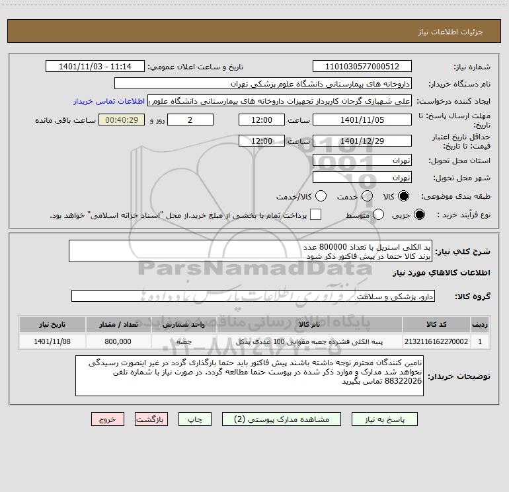
Task: Click the کد کالا column header
Action: click(x=436, y=325)
